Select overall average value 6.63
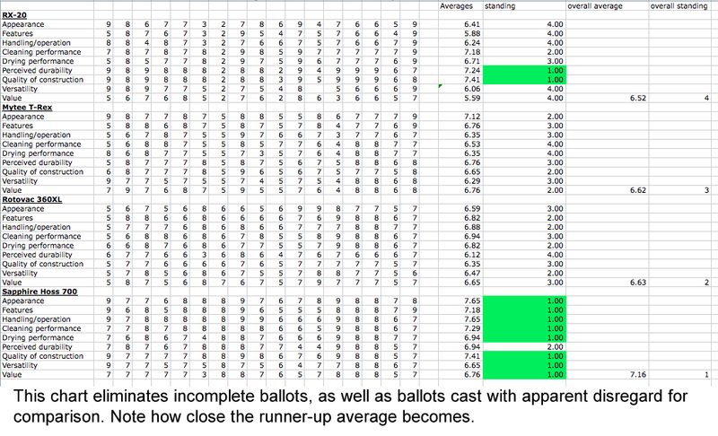 638,283
